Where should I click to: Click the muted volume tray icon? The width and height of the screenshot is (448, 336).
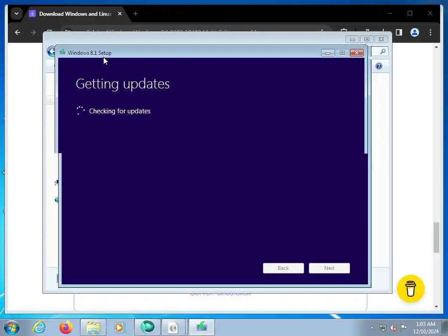click(x=393, y=328)
